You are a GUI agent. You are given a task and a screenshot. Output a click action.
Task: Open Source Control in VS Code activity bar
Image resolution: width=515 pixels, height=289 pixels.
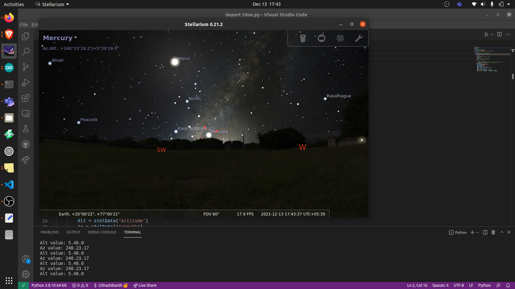coord(26,67)
